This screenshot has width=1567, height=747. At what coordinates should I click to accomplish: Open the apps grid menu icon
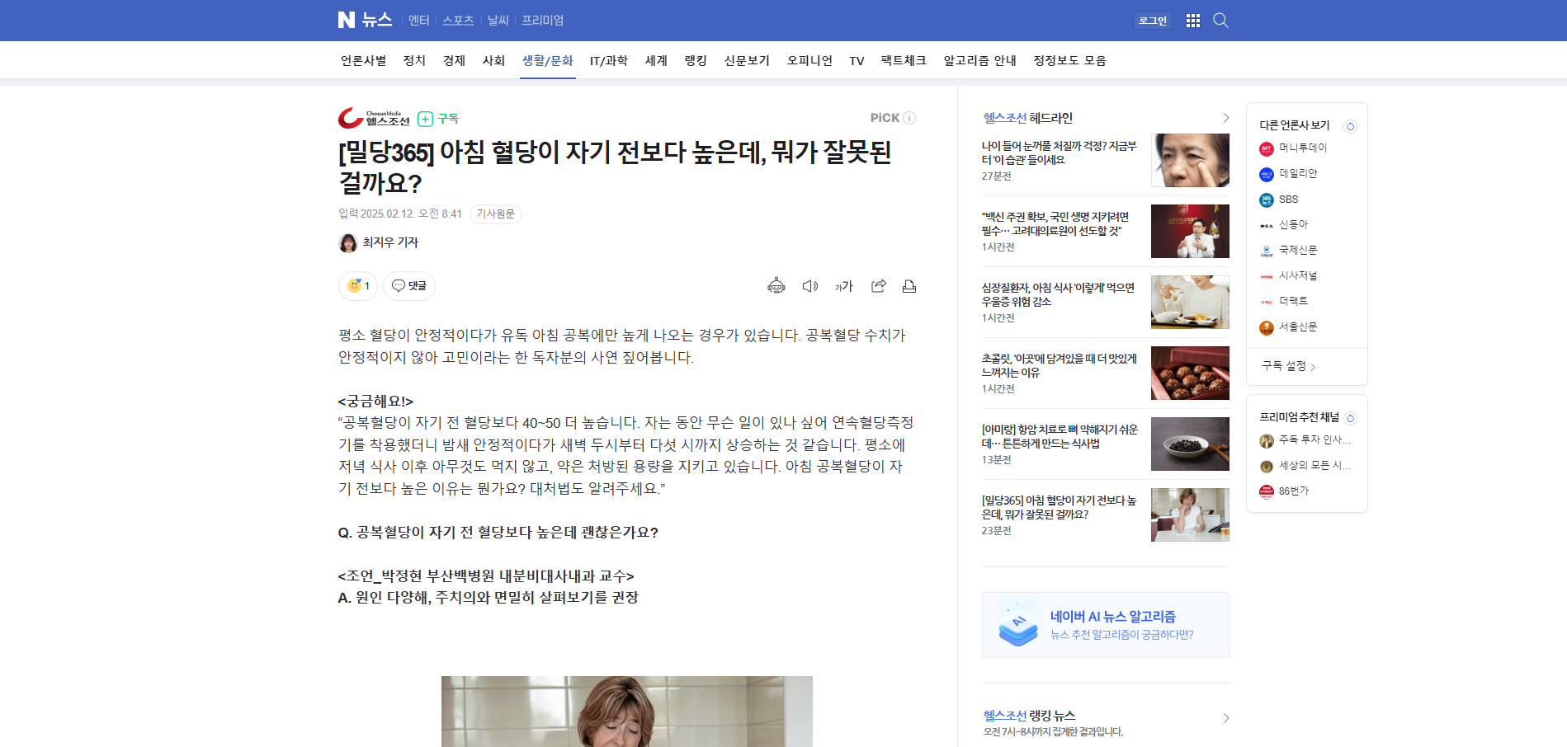[x=1192, y=21]
